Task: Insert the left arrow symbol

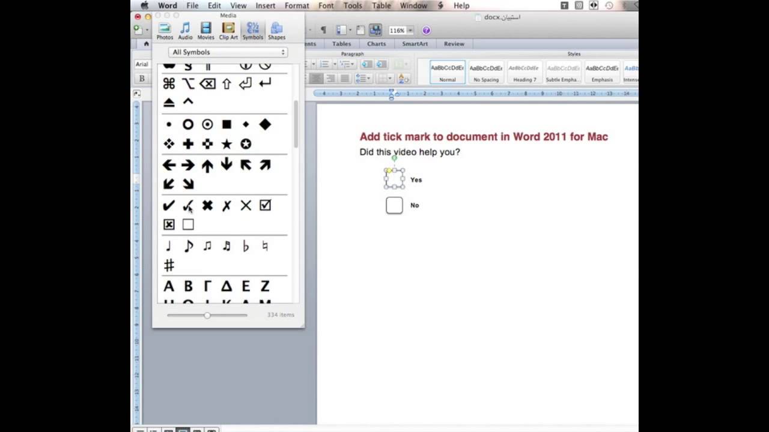Action: click(169, 165)
